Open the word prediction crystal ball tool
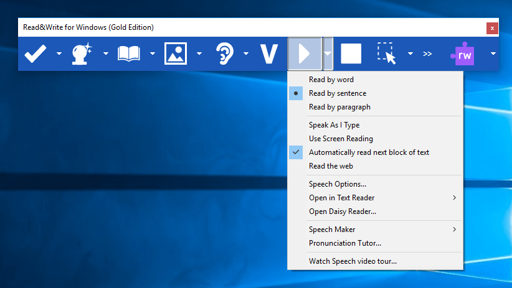 (82, 53)
